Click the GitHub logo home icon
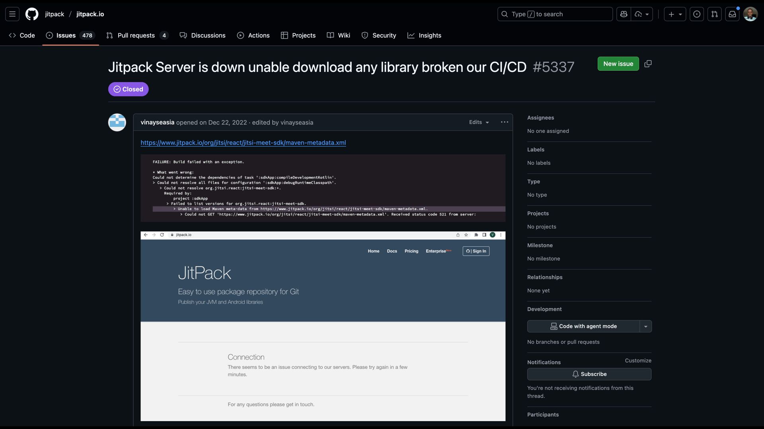This screenshot has width=764, height=429. 32,14
